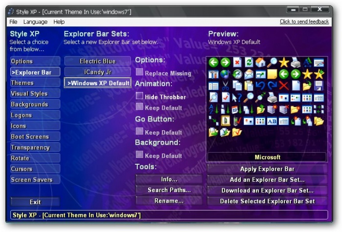
Task: Click the folder with green up arrow icon
Action: 260,110
